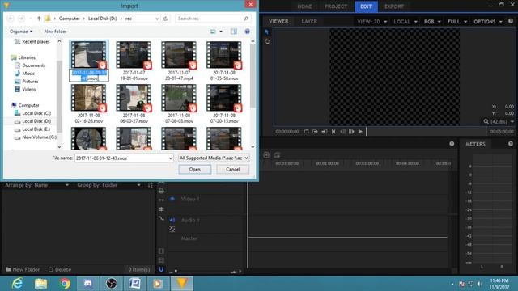Image resolution: width=518 pixels, height=291 pixels.
Task: Click Cancel button in Import dialog
Action: click(232, 169)
